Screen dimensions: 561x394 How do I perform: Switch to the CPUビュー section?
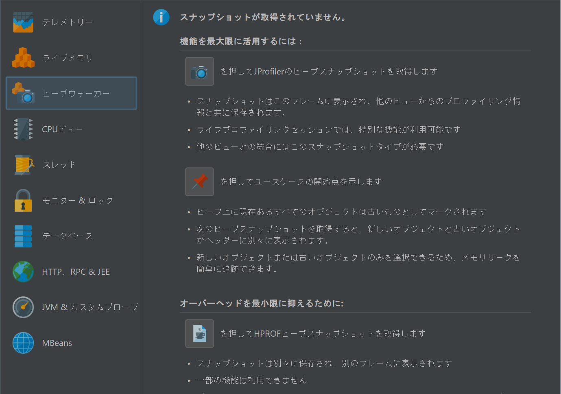(62, 129)
